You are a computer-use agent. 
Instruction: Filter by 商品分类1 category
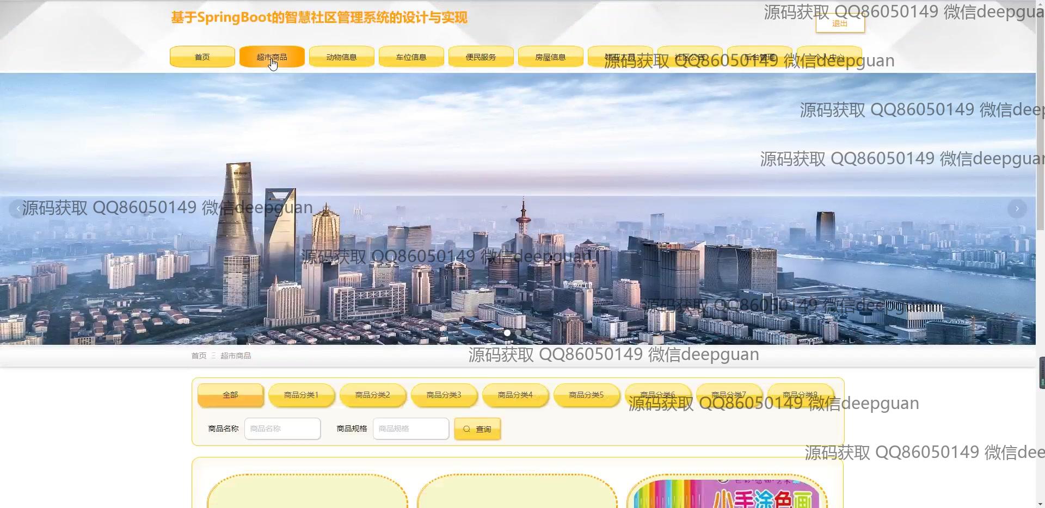tap(302, 395)
